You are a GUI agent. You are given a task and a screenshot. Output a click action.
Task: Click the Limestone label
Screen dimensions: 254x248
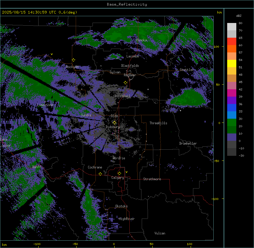point(45,105)
